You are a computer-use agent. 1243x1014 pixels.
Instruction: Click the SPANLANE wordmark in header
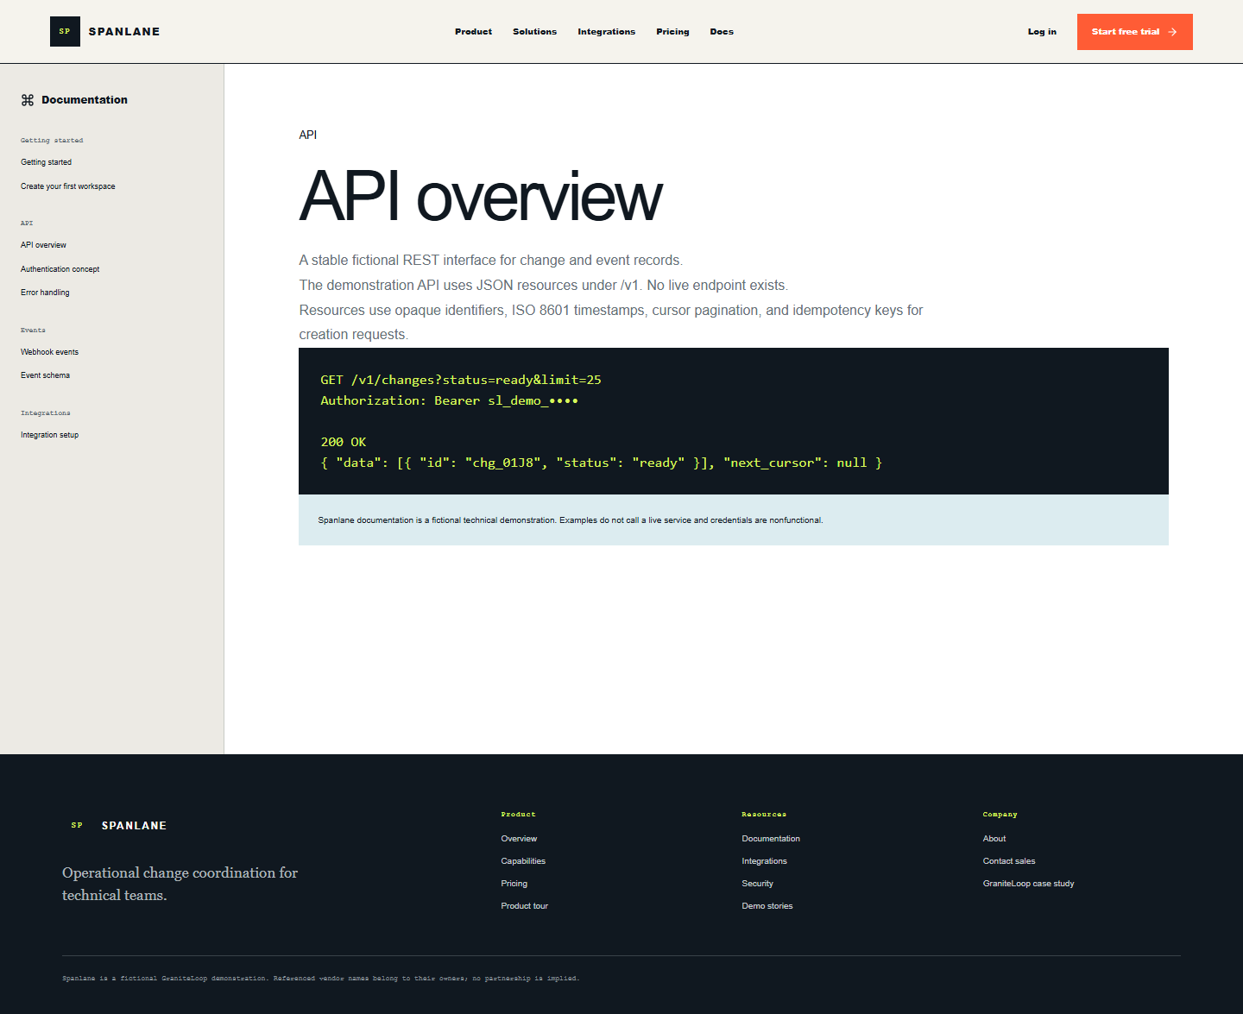tap(124, 32)
